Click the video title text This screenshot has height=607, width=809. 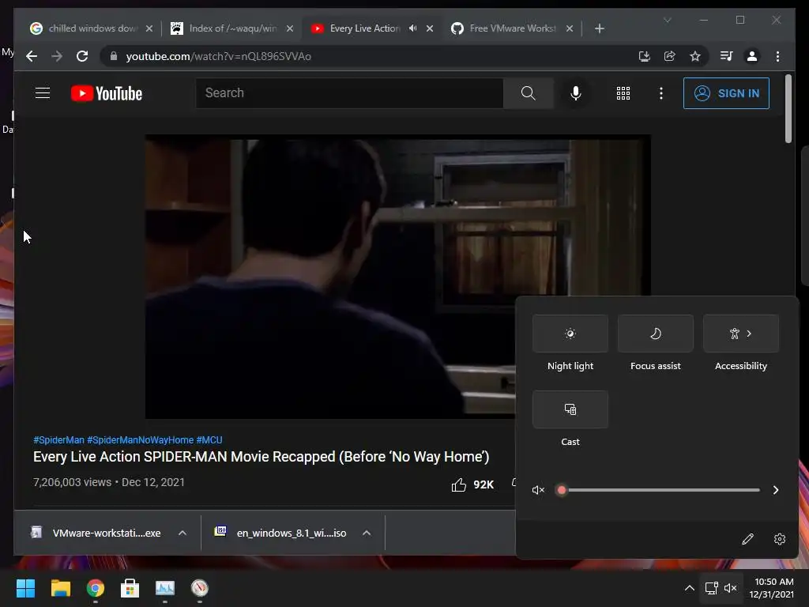coord(261,457)
